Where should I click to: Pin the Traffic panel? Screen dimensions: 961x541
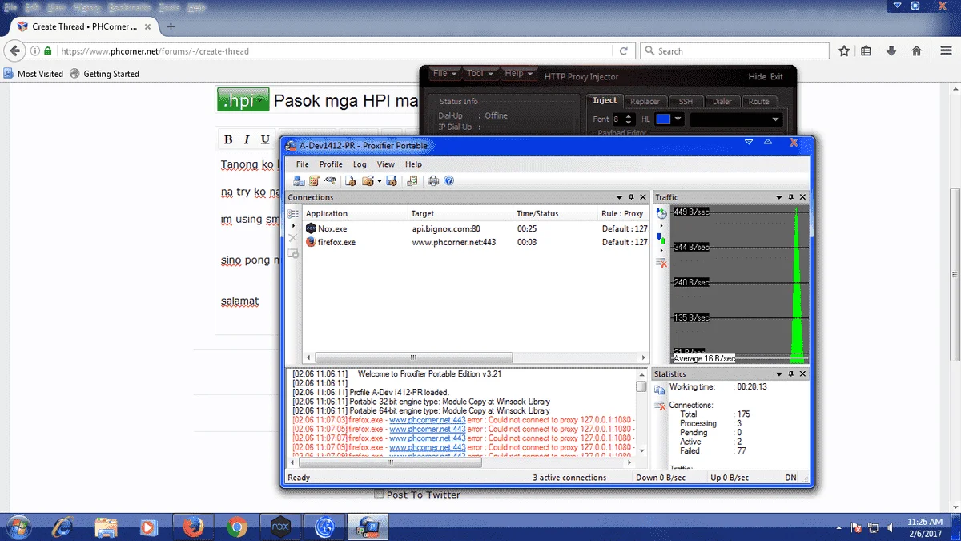pyautogui.click(x=791, y=197)
